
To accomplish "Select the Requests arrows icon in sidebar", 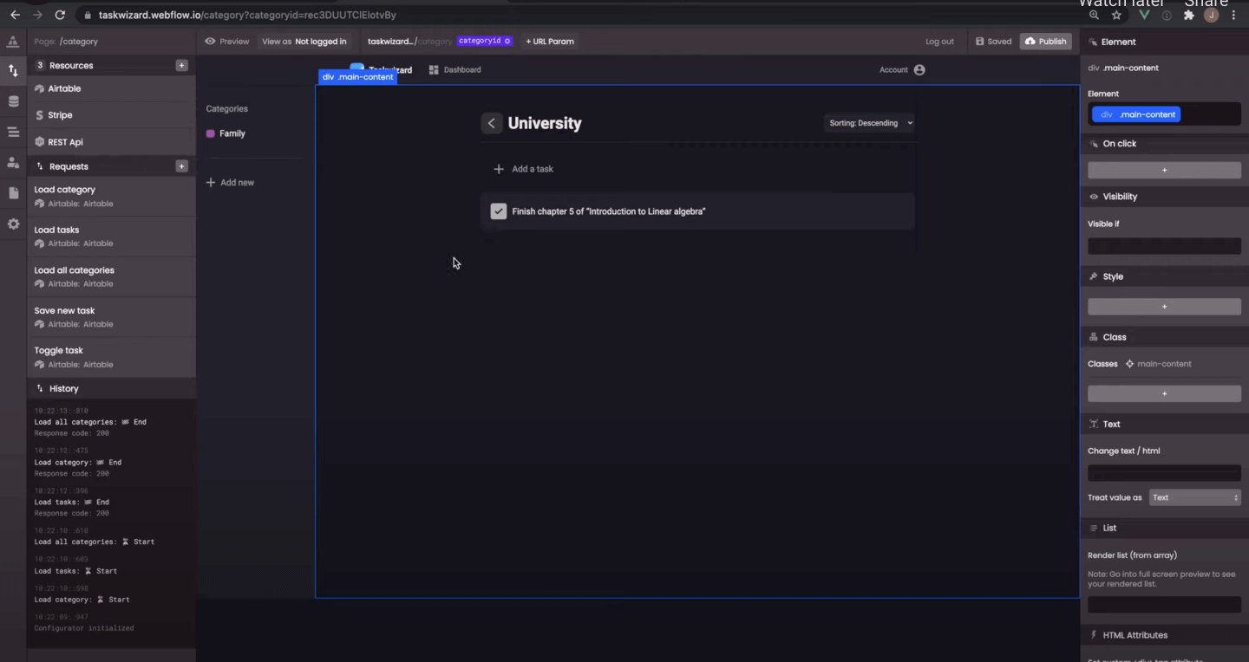I will (x=12, y=69).
